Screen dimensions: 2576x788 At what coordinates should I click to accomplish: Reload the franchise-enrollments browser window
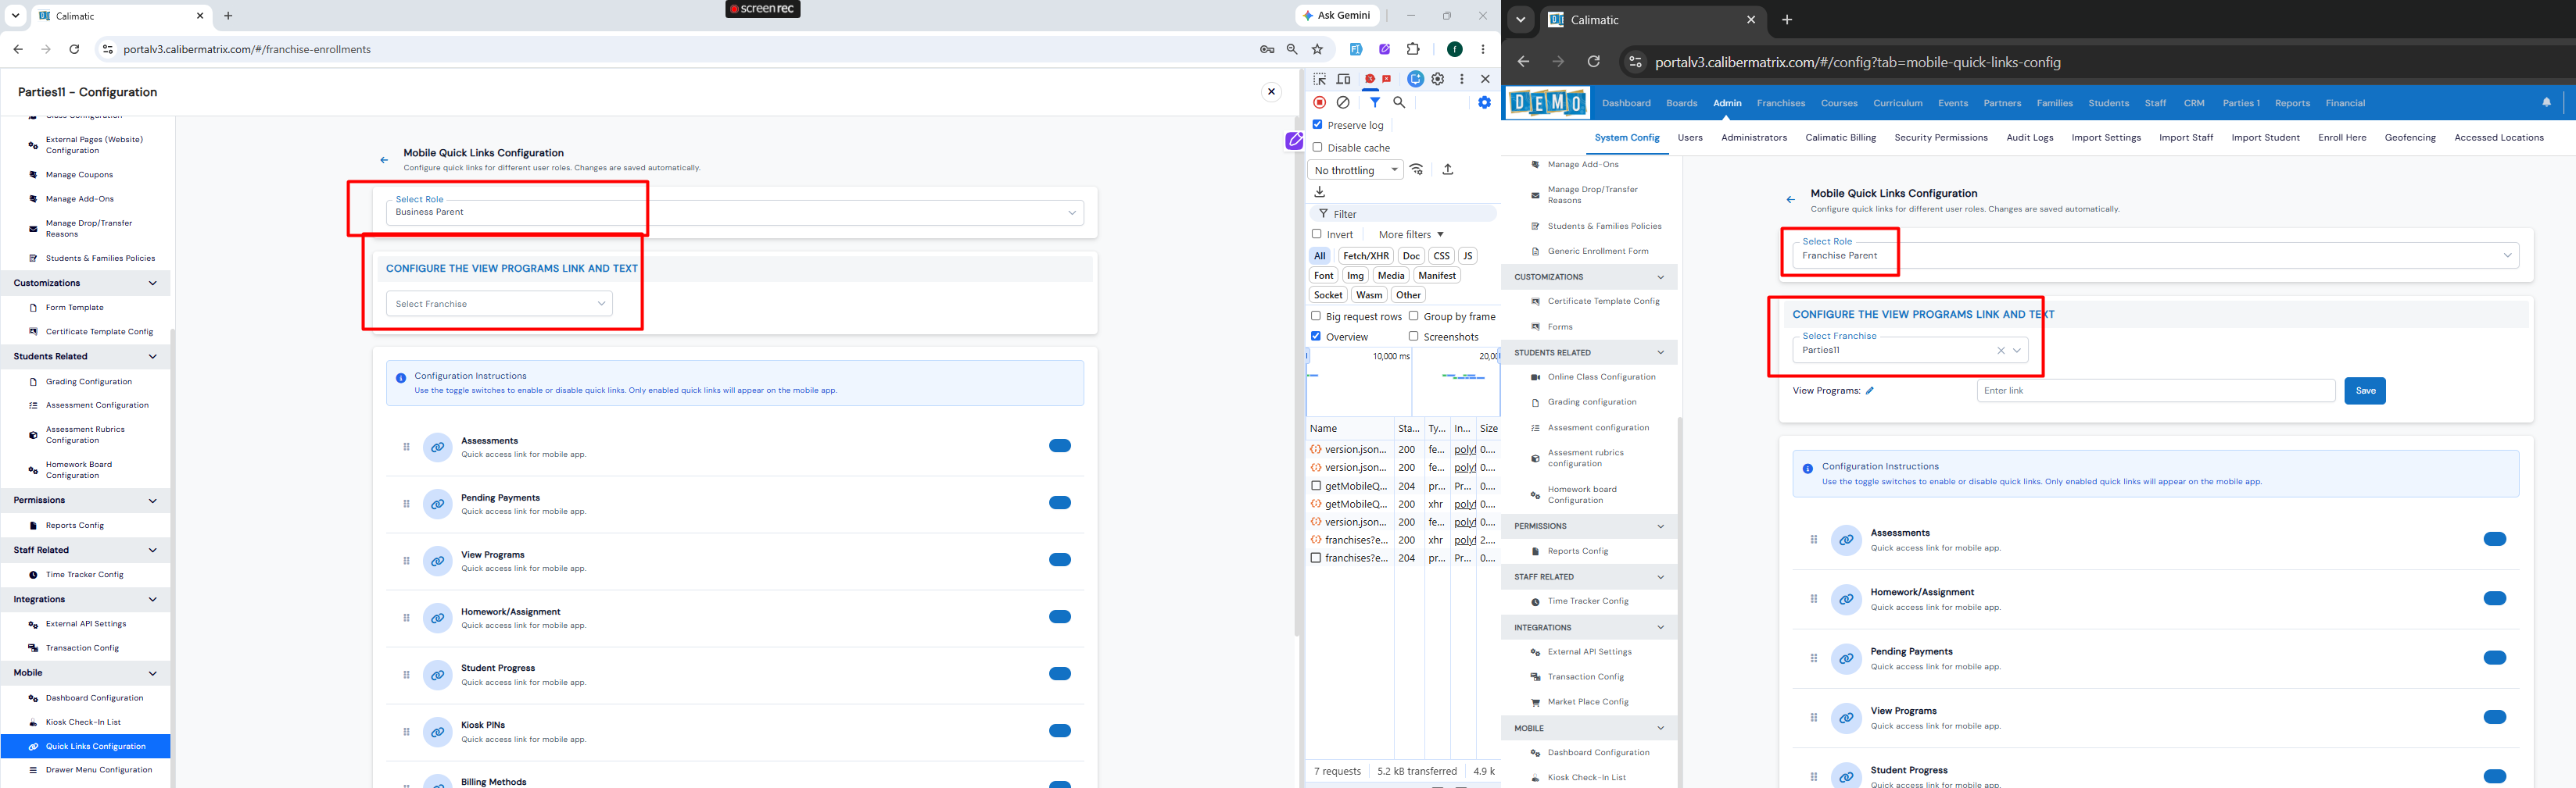[x=74, y=49]
